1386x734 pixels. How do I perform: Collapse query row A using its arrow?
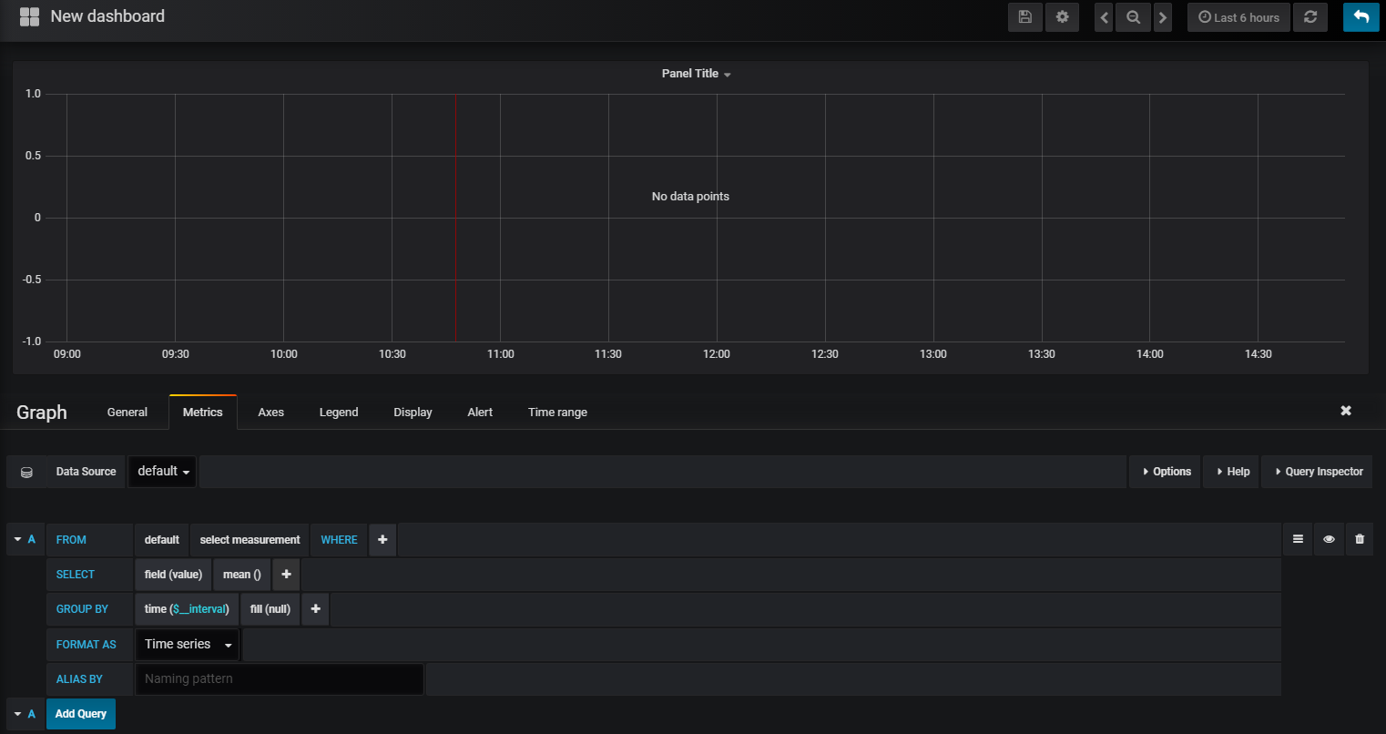17,539
